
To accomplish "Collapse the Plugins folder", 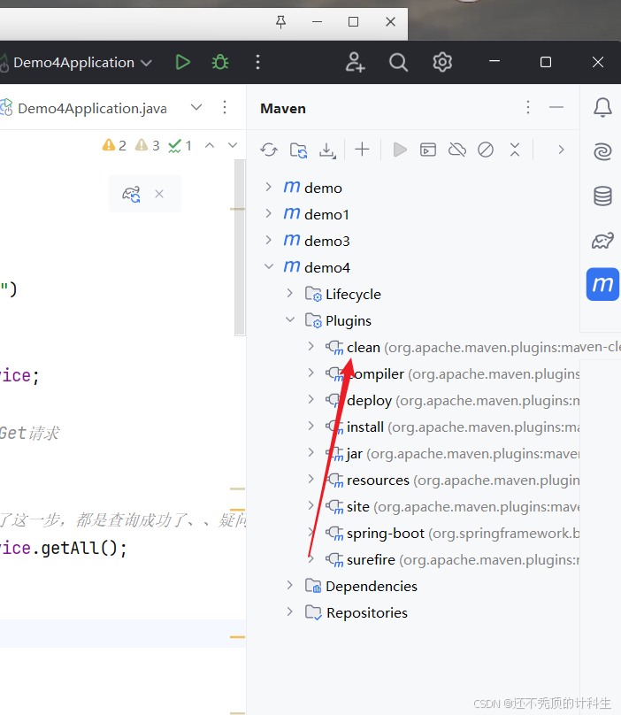I will point(290,320).
